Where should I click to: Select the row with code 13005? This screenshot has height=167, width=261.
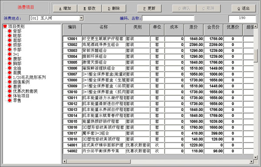(158, 62)
